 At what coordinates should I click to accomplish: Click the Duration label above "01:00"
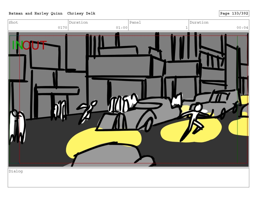tap(78, 22)
